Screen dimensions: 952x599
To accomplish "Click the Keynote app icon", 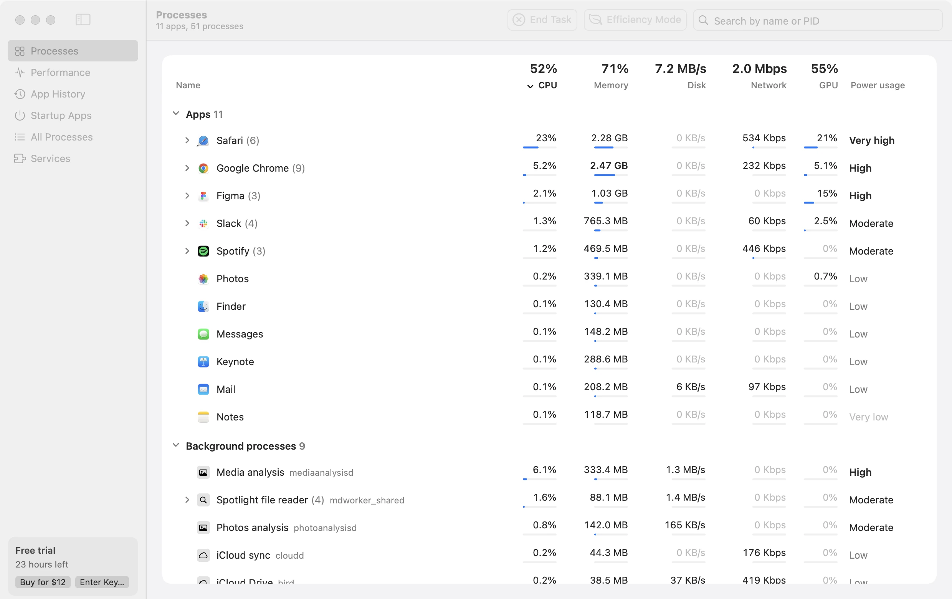I will (203, 362).
